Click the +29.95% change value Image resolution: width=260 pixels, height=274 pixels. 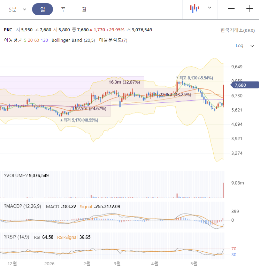click(115, 30)
